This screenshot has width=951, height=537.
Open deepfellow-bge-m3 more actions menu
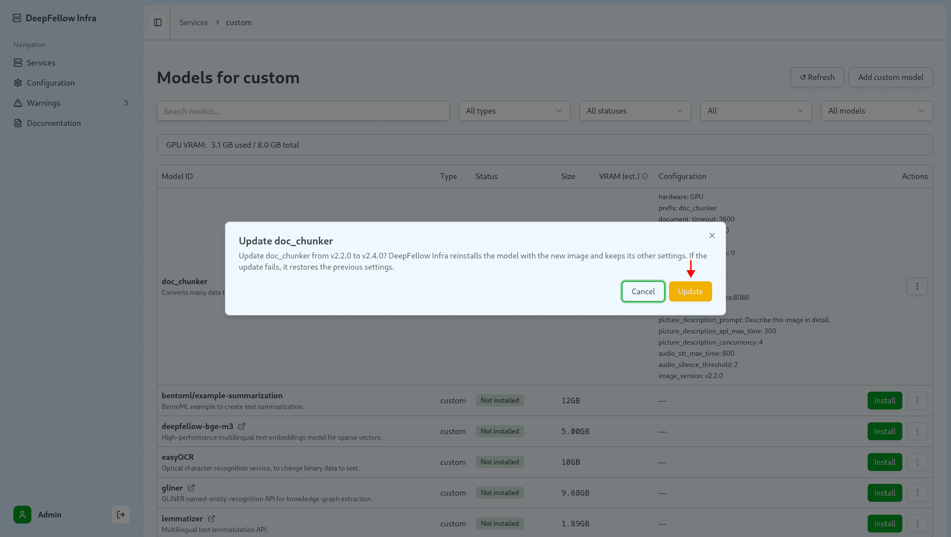pos(917,431)
